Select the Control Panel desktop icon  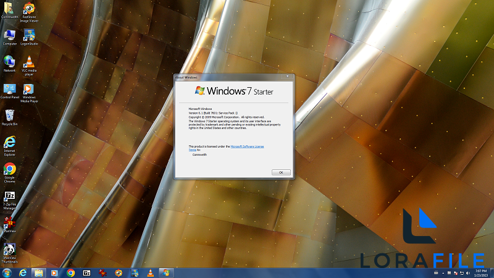[x=9, y=91]
